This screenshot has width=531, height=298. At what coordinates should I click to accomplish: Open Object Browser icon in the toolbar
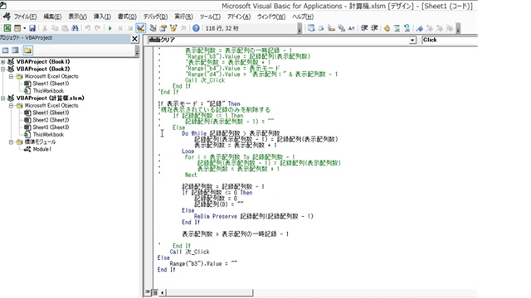(173, 28)
